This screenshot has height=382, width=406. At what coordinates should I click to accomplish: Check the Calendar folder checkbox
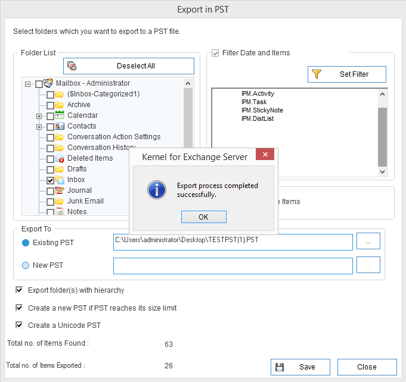tap(50, 116)
